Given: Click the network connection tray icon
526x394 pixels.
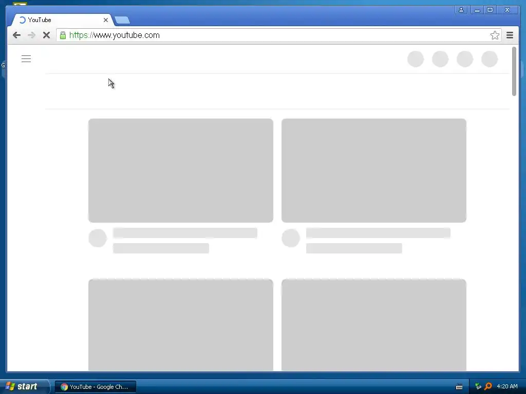Looking at the screenshot, I should pos(478,386).
